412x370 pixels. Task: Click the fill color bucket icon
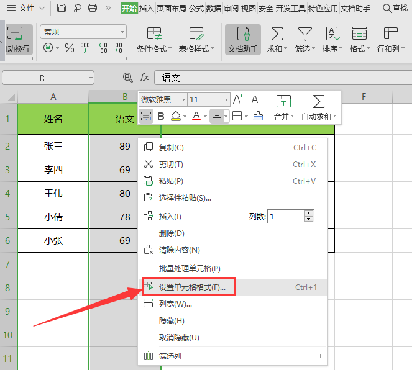(175, 115)
